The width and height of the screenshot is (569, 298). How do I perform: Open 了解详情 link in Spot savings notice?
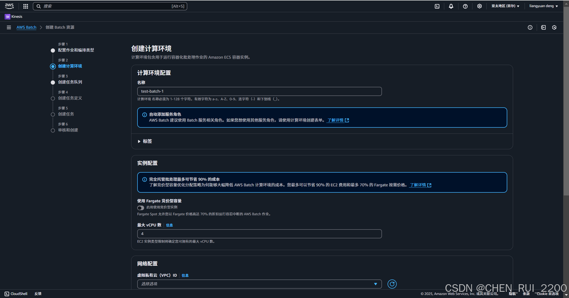(x=421, y=185)
